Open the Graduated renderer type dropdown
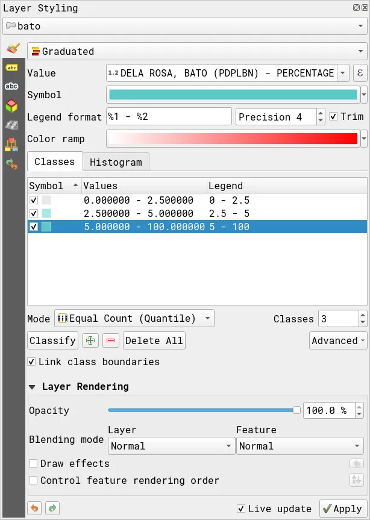 [x=197, y=51]
